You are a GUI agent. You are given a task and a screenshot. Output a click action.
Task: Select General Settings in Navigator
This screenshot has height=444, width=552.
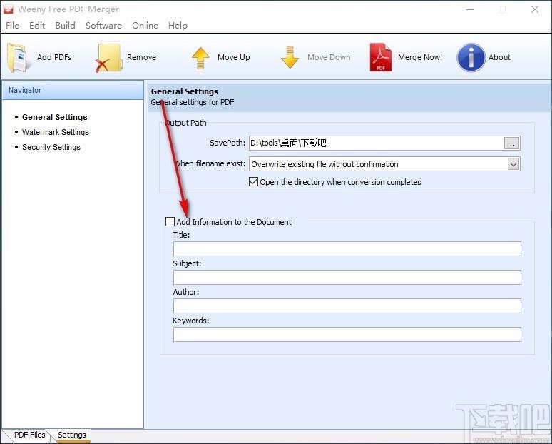pyautogui.click(x=55, y=117)
